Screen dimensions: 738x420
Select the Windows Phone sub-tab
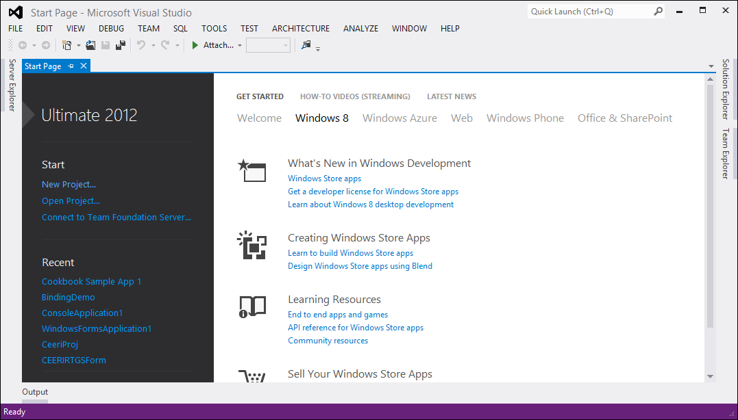(x=526, y=118)
